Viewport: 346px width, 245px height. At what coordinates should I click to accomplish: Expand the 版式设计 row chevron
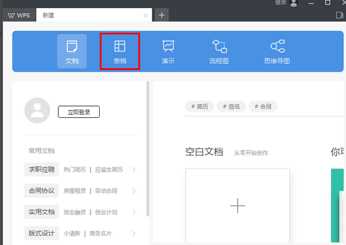134,233
